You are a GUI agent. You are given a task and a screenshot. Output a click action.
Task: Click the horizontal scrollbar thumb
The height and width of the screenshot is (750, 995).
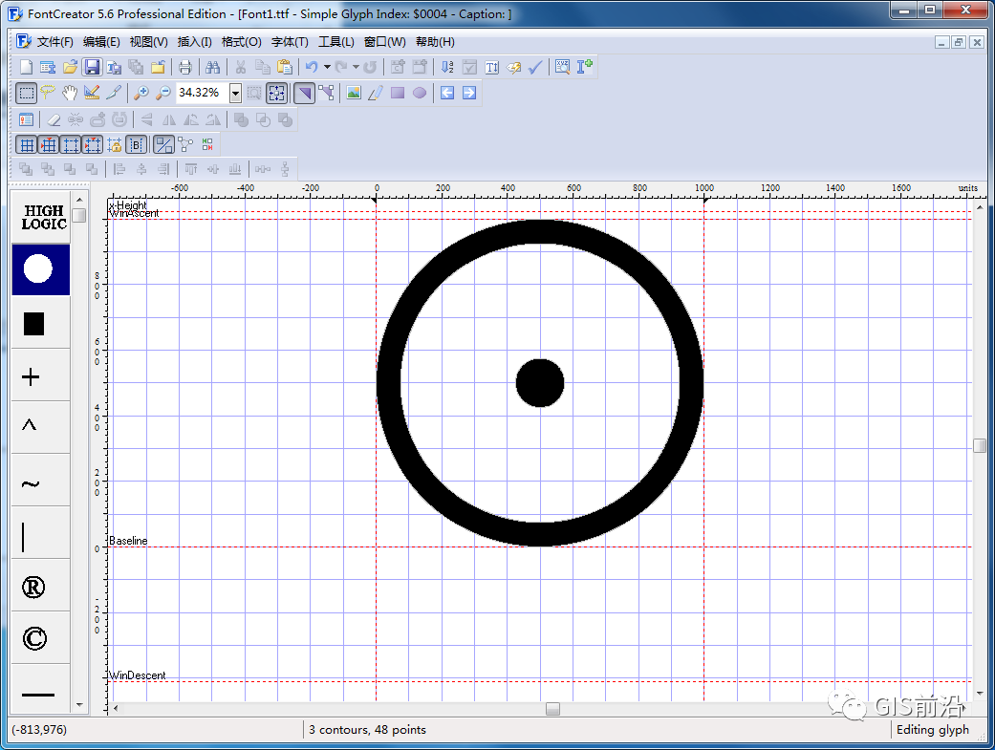(552, 708)
